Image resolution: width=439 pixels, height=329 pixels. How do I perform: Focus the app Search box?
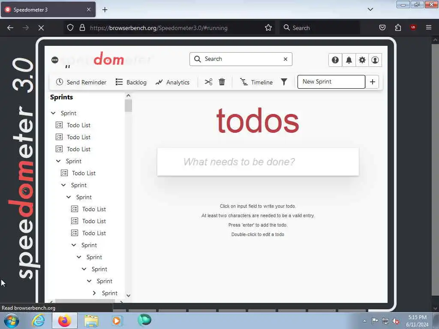[241, 59]
